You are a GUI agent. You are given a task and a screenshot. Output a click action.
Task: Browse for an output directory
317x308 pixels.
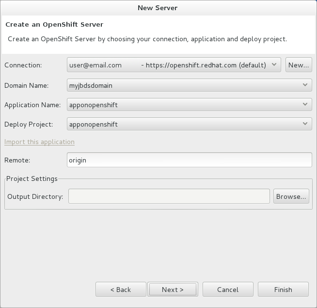[291, 196]
